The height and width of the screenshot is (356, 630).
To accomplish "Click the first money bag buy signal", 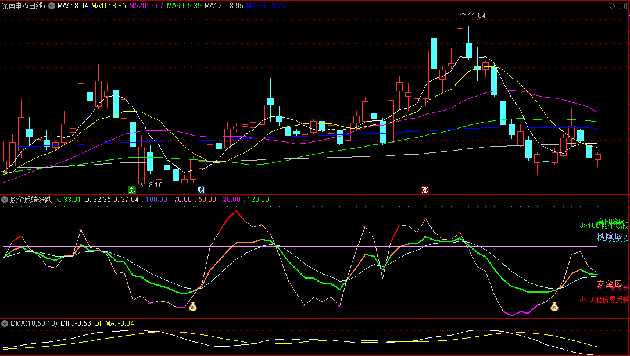I will point(193,307).
